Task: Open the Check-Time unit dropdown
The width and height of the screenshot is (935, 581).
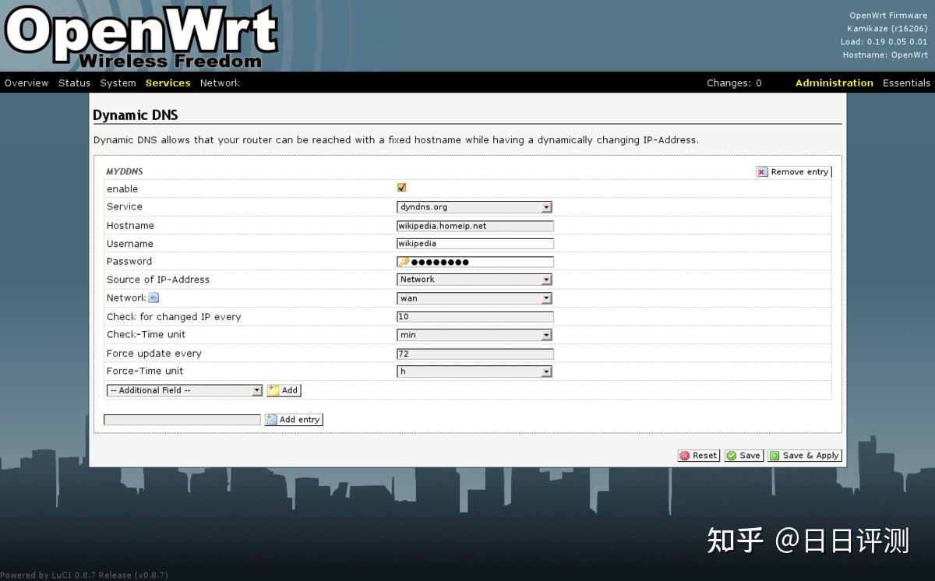Action: click(x=547, y=334)
